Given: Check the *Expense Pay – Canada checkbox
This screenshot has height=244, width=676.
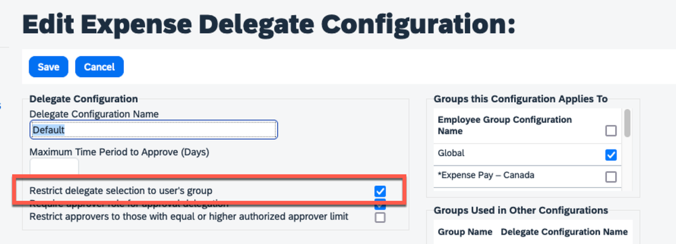Looking at the screenshot, I should [611, 177].
